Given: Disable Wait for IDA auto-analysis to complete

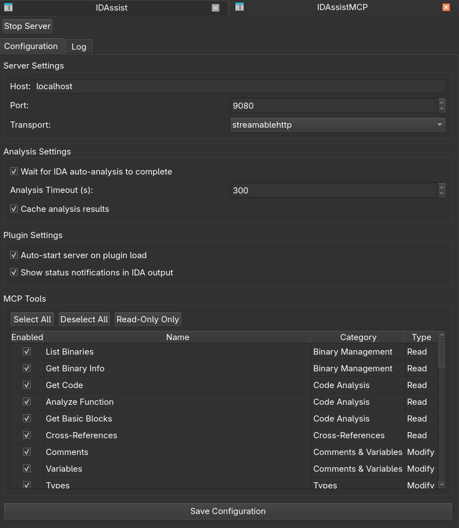Looking at the screenshot, I should click(x=14, y=171).
